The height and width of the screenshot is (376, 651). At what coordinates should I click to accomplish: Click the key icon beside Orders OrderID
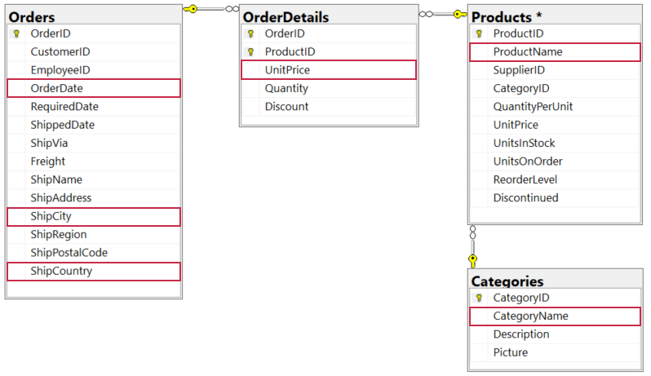pos(16,34)
